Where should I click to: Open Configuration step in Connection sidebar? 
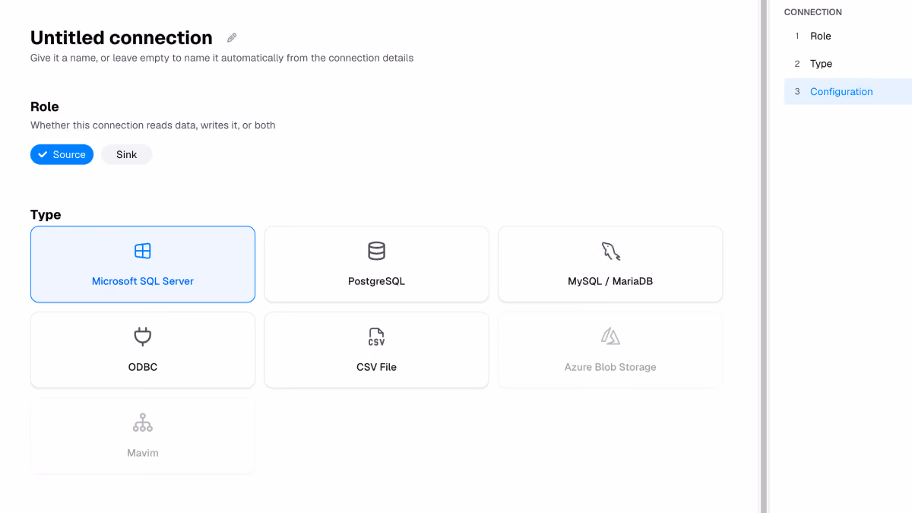(x=848, y=91)
